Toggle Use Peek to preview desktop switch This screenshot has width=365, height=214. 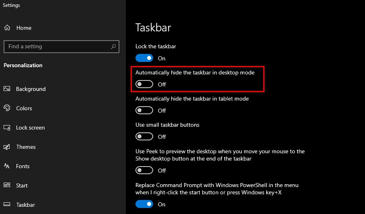pos(144,170)
